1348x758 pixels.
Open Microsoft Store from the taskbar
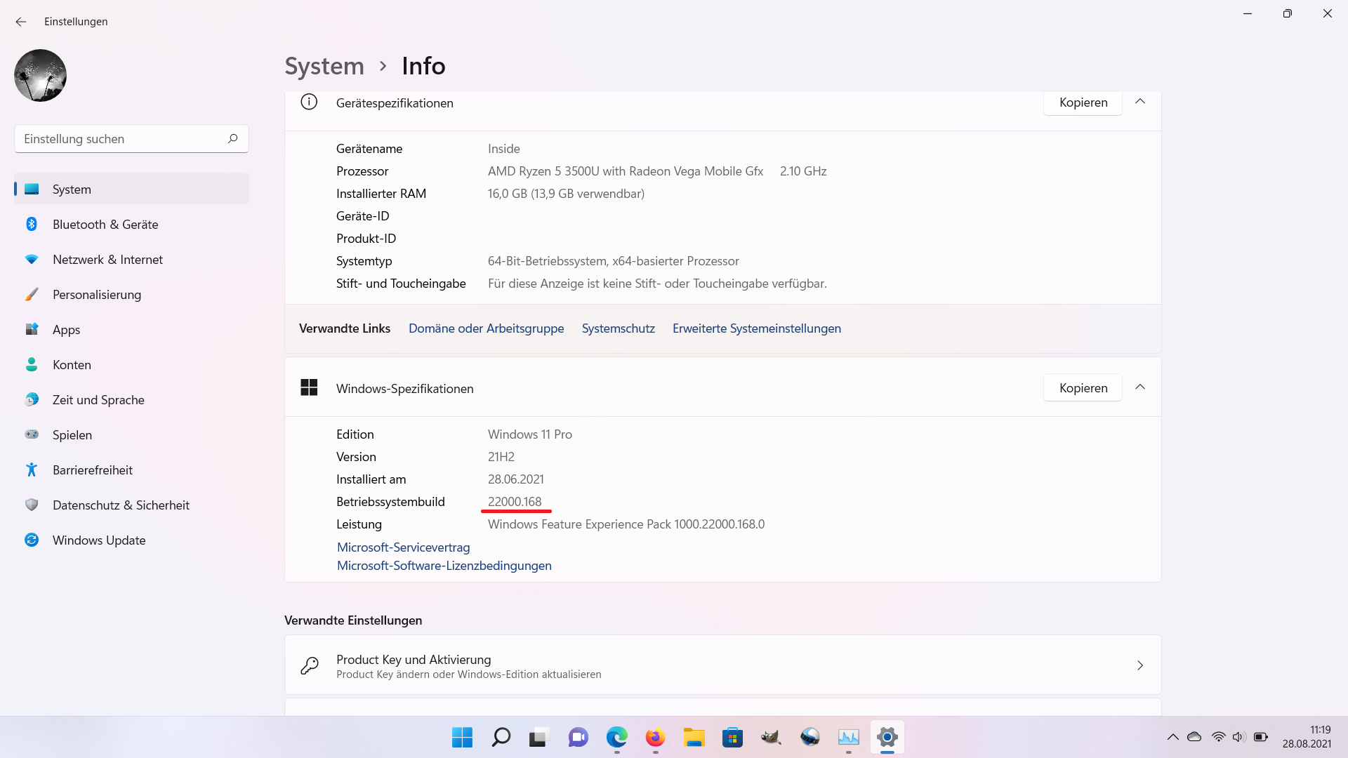click(732, 738)
